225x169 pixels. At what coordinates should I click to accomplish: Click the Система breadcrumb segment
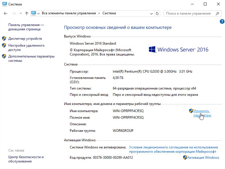[x=109, y=13]
